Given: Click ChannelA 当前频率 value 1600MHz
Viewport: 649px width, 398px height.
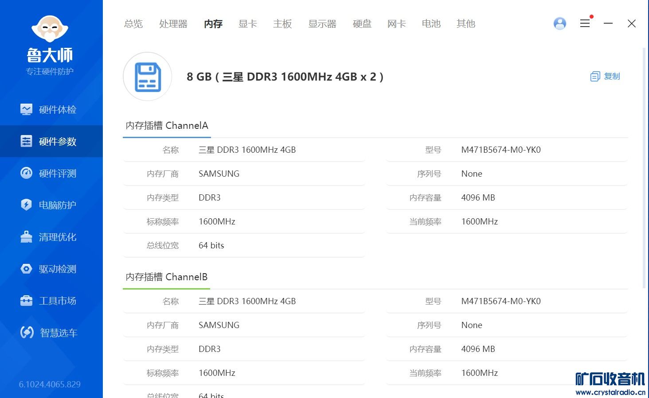Looking at the screenshot, I should pyautogui.click(x=480, y=221).
